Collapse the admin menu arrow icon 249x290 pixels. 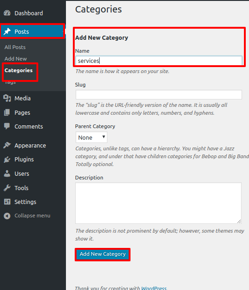(7, 216)
